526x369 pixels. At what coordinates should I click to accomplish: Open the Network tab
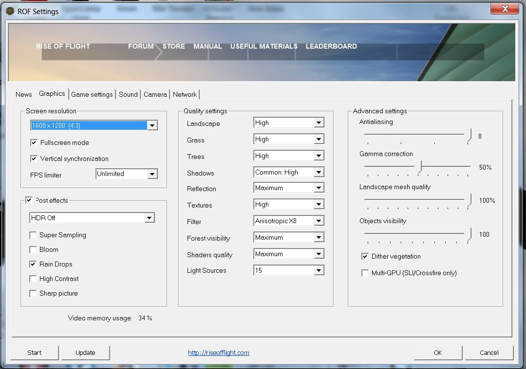pyautogui.click(x=185, y=94)
